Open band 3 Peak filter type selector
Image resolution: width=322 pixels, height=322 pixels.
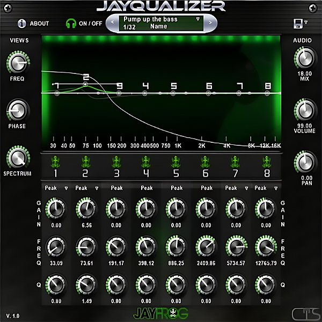point(116,188)
